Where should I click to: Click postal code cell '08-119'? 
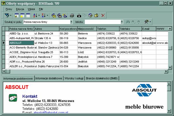pyautogui.click(x=68, y=38)
